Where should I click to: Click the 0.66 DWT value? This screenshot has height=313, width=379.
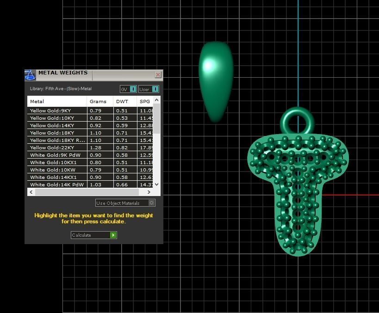[x=122, y=184]
